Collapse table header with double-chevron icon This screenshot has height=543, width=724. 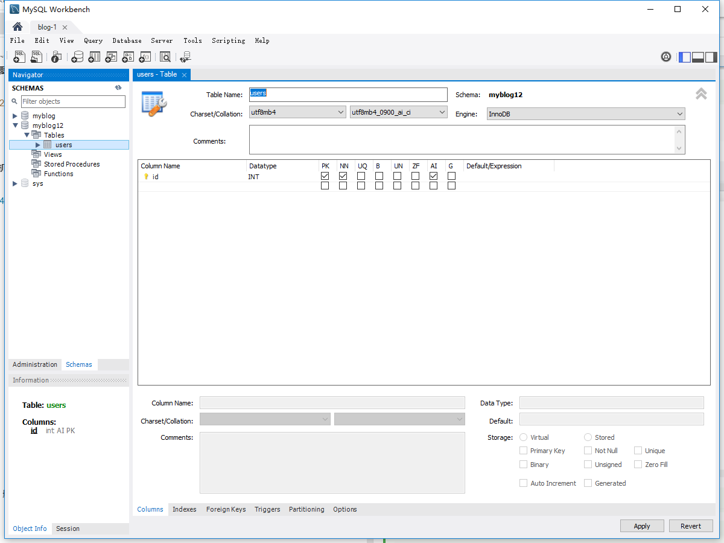pos(701,94)
